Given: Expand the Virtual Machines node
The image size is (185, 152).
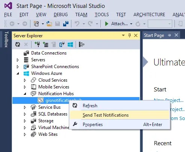Looking at the screenshot, I should click(25, 128).
